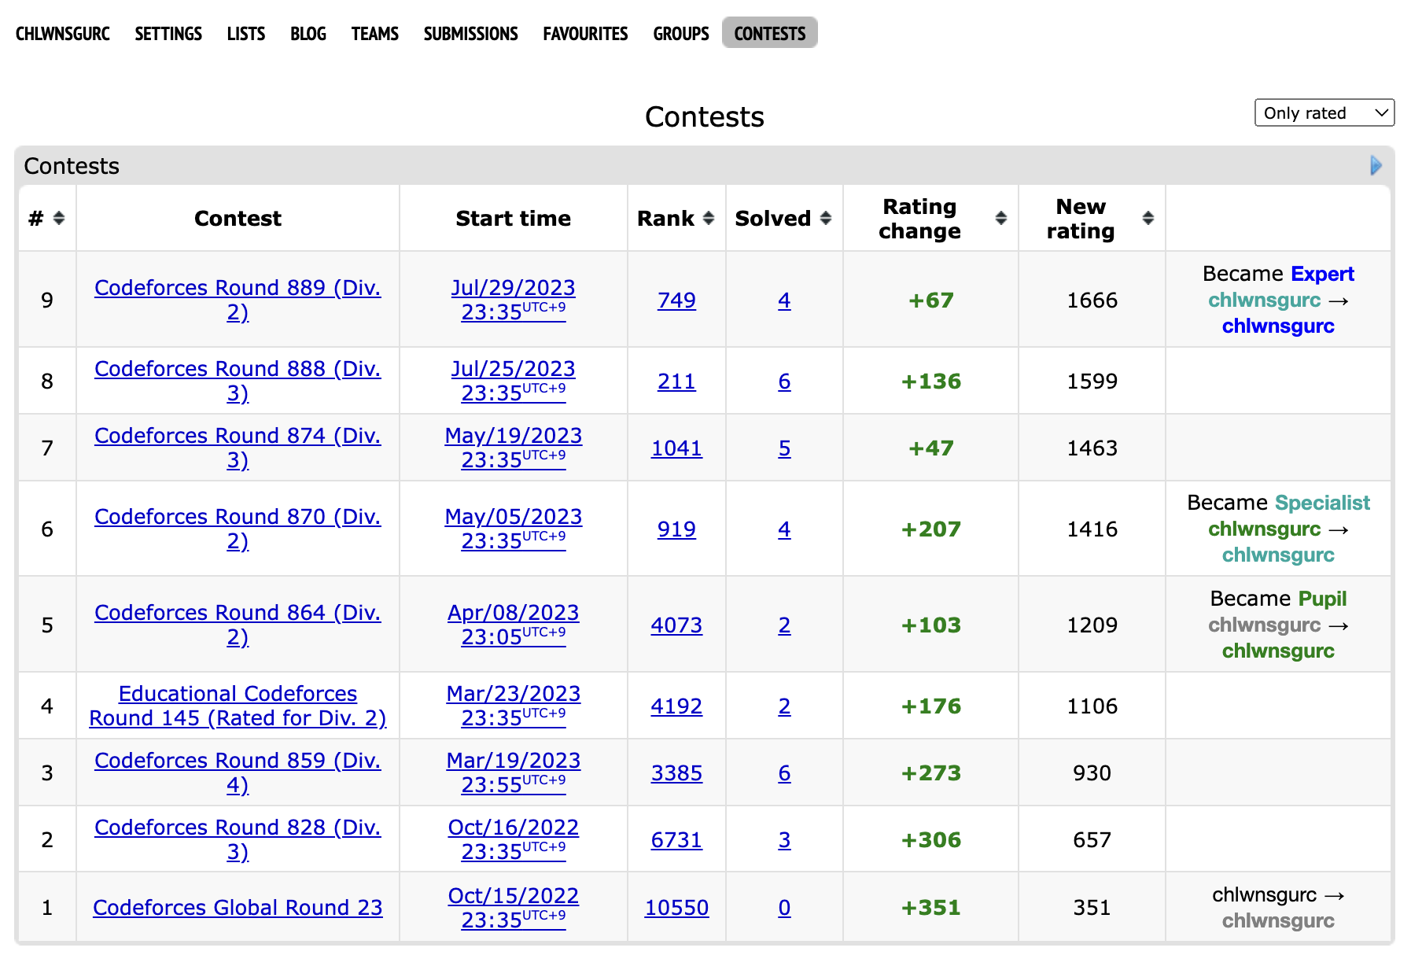This screenshot has height=955, width=1411.
Task: Click the Apr/08/2023 start time link
Action: coord(514,625)
